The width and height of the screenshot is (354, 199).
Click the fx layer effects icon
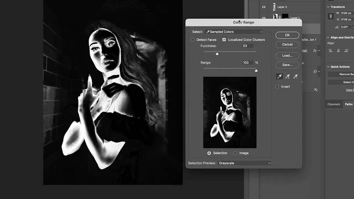315,51
